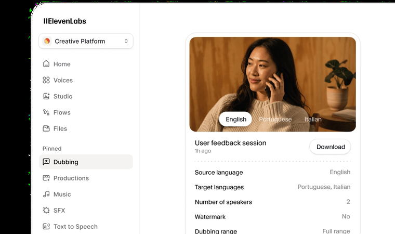Click the speakers count value 2
This screenshot has width=395, height=234.
[x=348, y=202]
